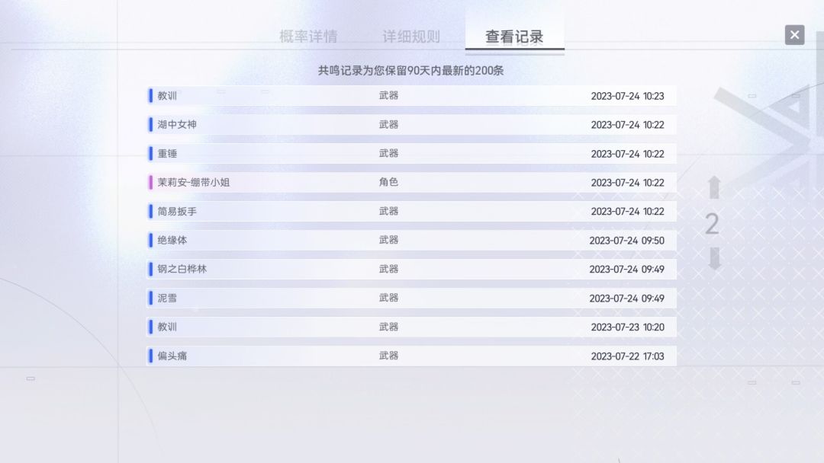Click the 角色 type label
This screenshot has width=824, height=463.
[x=388, y=182]
